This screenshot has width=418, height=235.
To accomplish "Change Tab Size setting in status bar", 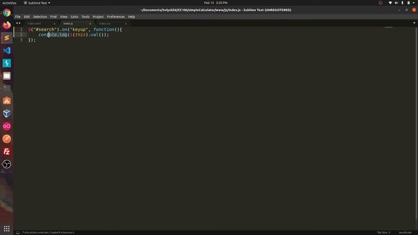I will [x=383, y=232].
